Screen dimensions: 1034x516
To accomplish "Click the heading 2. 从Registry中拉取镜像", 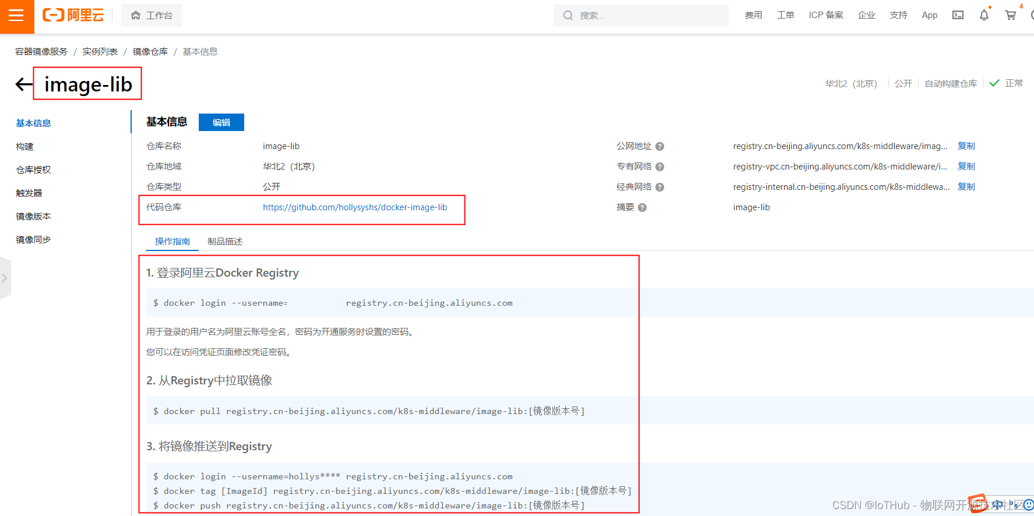I will coord(209,380).
